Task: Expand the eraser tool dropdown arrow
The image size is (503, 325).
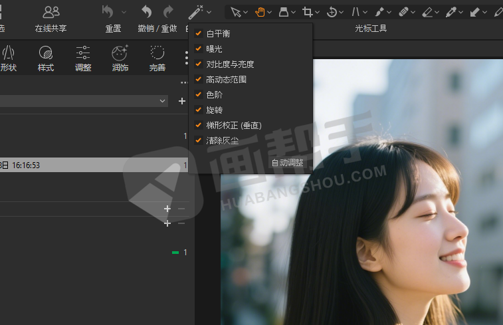Action: (x=437, y=13)
